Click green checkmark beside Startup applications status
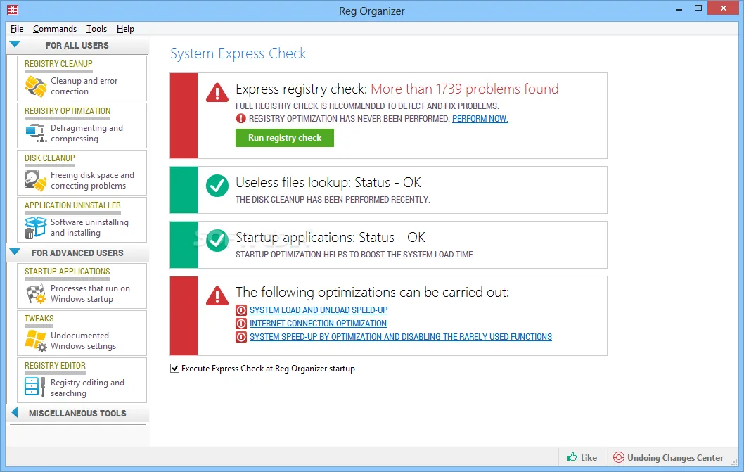 tap(217, 241)
